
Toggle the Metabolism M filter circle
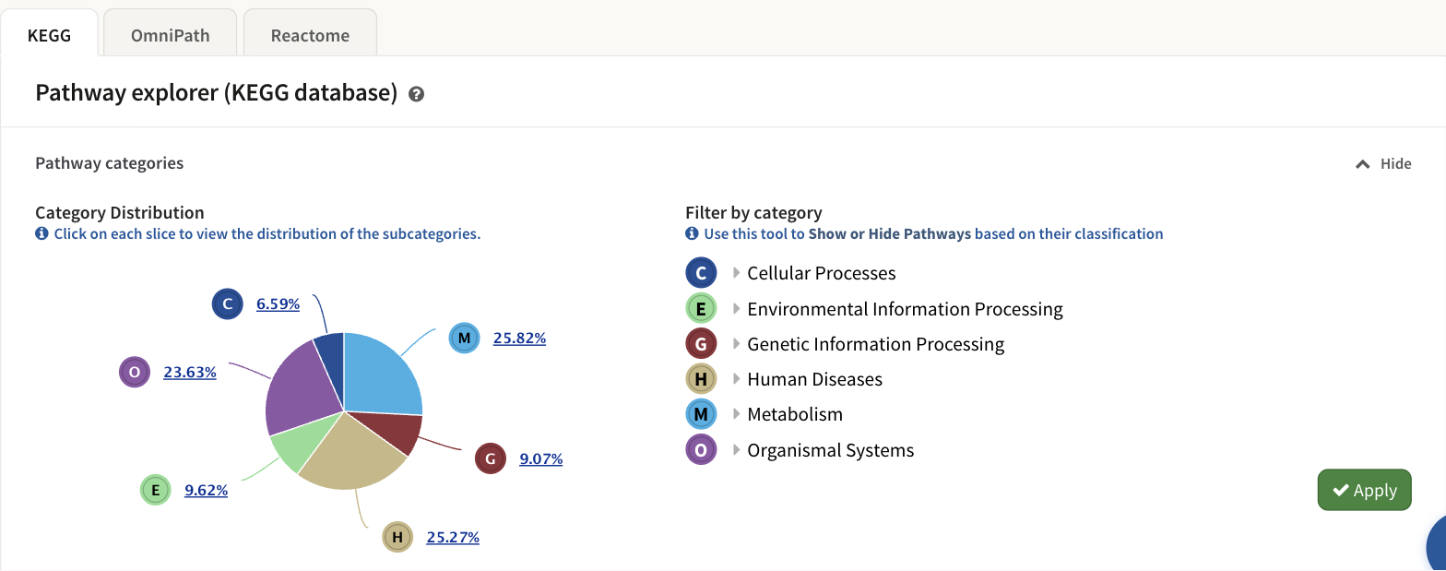701,414
